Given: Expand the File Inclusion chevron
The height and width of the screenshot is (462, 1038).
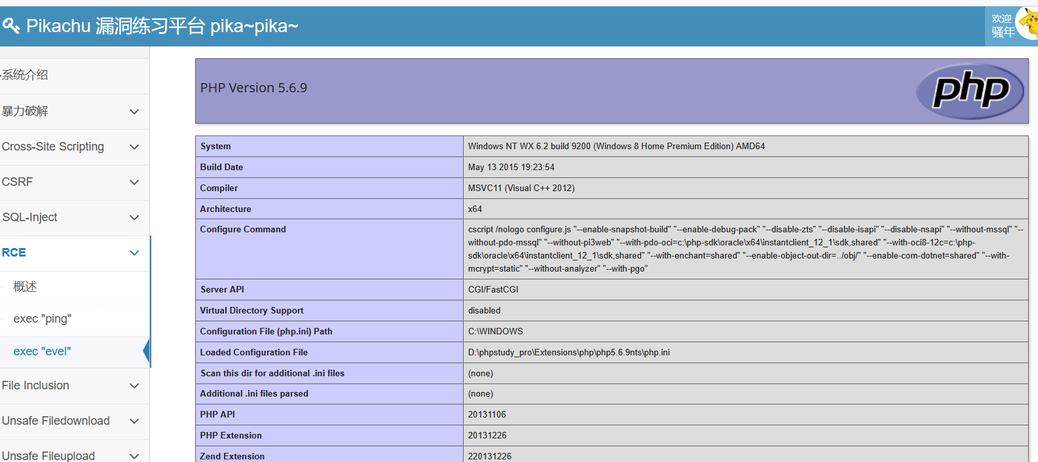Looking at the screenshot, I should tap(134, 386).
